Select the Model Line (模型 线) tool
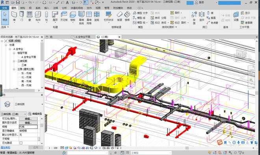The height and width of the screenshot is (155, 260). coord(139,18)
